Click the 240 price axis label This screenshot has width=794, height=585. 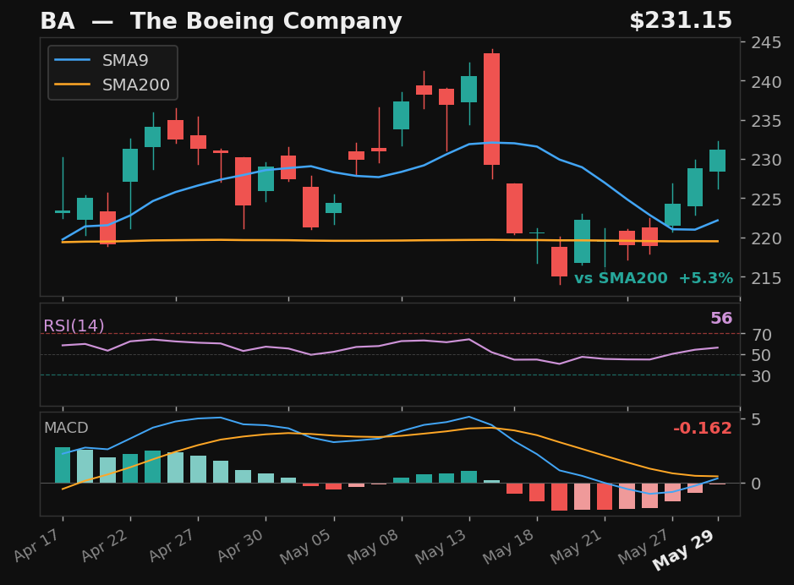point(766,81)
